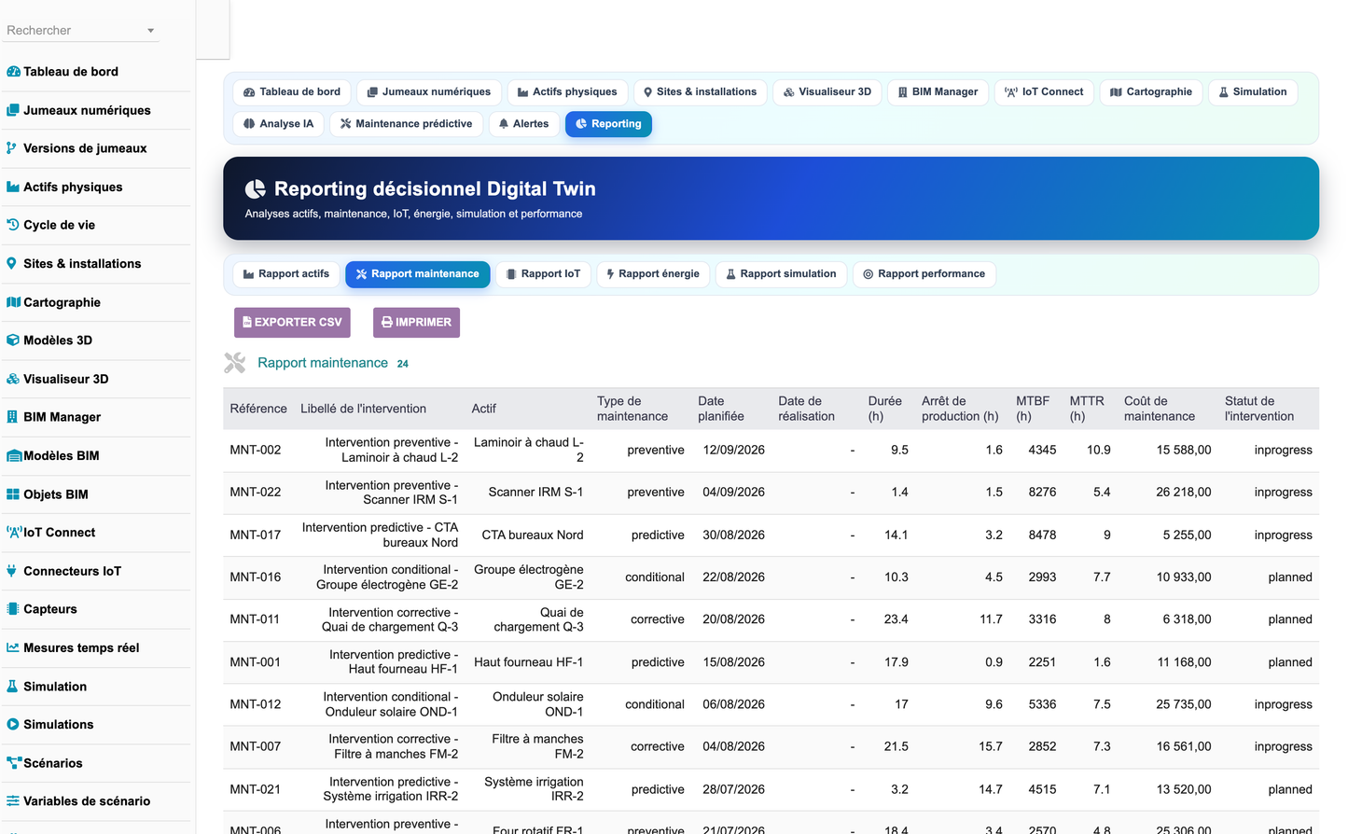This screenshot has height=834, width=1348.
Task: Click the Visualiseur 3D cubes icon in sidebar
Action: coord(13,379)
